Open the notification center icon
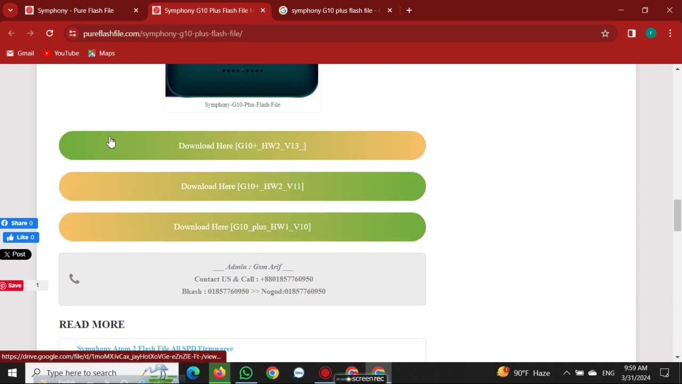This screenshot has height=384, width=682. click(664, 373)
